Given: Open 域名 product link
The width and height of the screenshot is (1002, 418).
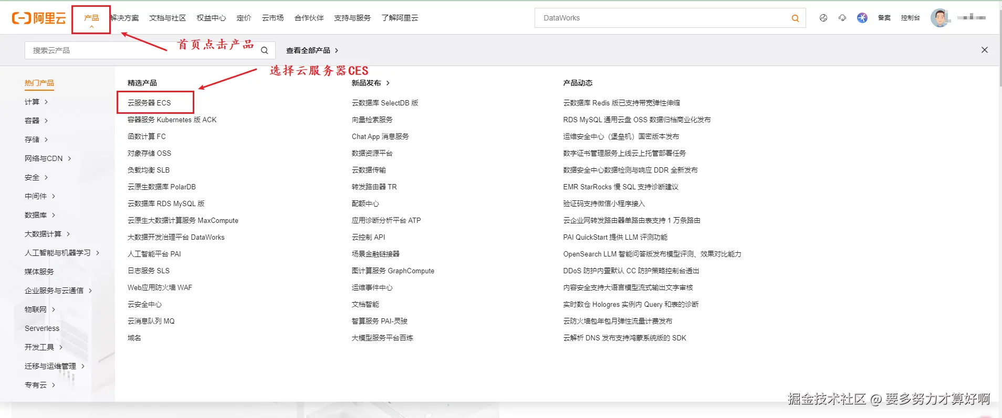Looking at the screenshot, I should 134,338.
